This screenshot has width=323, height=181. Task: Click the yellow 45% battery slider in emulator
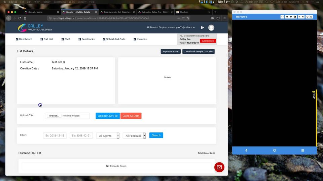316,118
